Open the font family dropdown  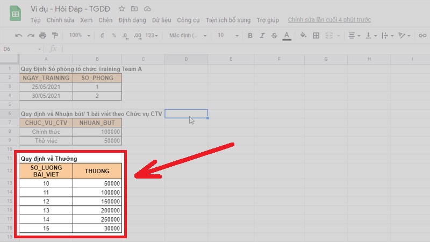188,35
